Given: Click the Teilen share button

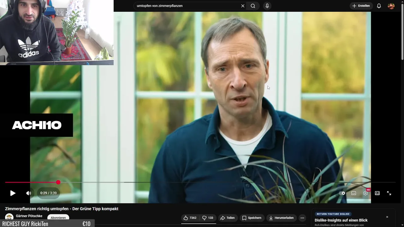Looking at the screenshot, I should click(x=228, y=218).
